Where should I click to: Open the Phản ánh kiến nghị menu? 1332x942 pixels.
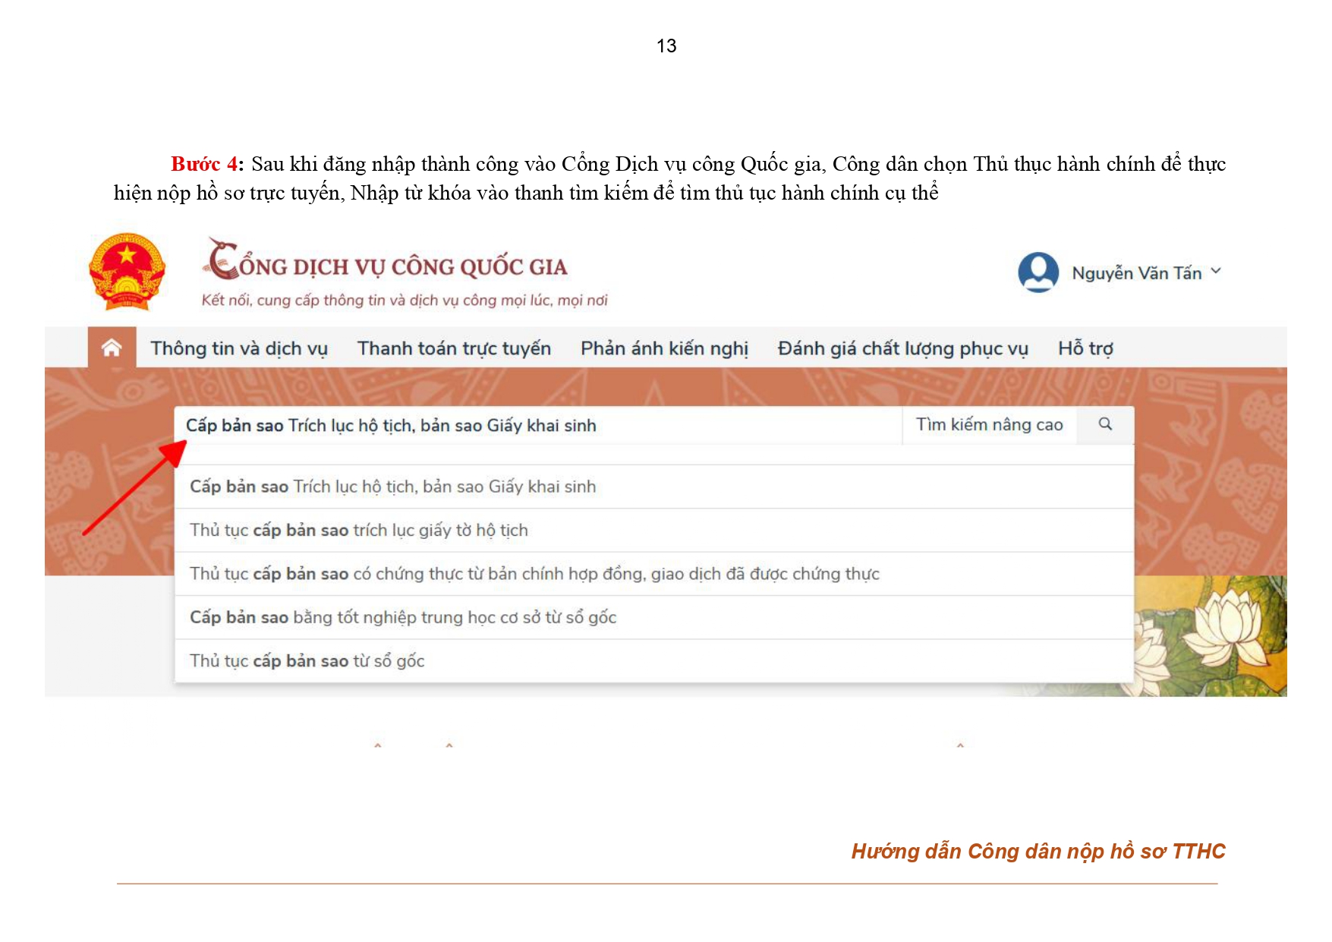point(663,348)
